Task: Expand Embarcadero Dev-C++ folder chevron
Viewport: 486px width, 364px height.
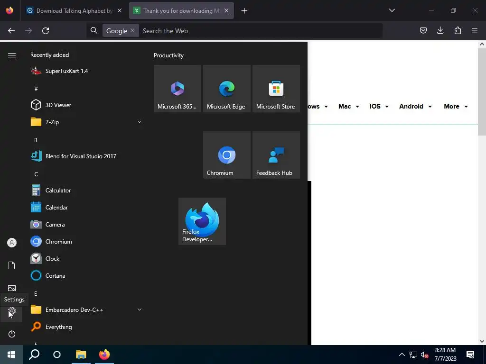Action: (x=140, y=309)
